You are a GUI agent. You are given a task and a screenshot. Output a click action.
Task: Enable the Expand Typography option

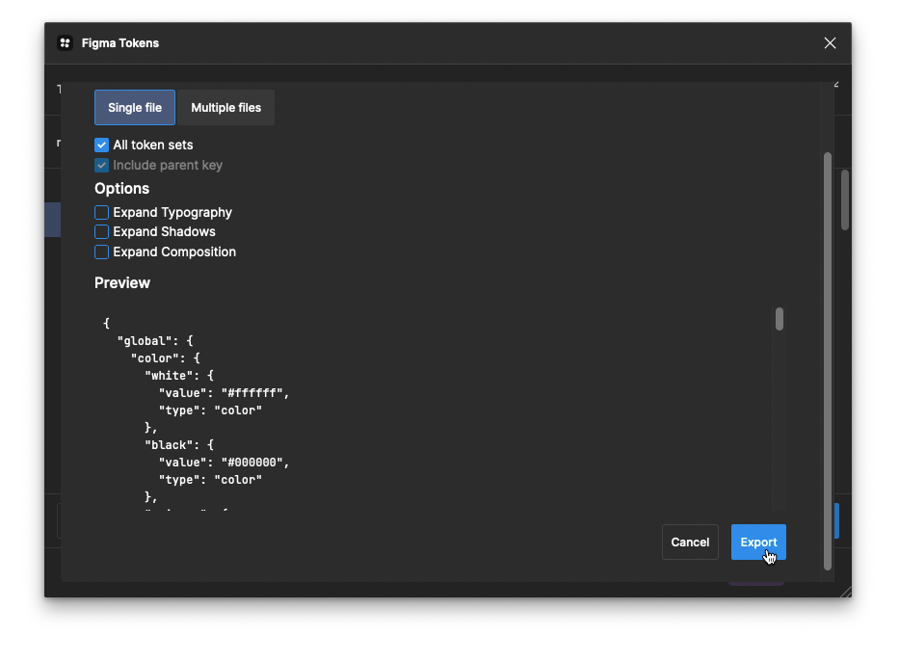point(101,213)
